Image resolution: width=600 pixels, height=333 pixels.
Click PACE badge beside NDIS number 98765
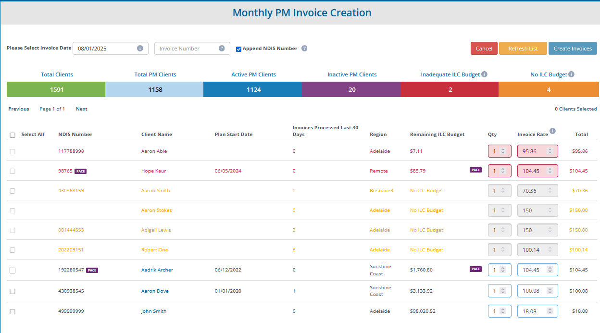pos(81,171)
